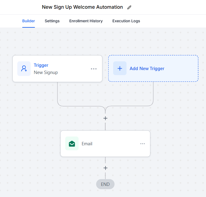Click the green Email envelope icon
206x197 pixels.
[72, 143]
